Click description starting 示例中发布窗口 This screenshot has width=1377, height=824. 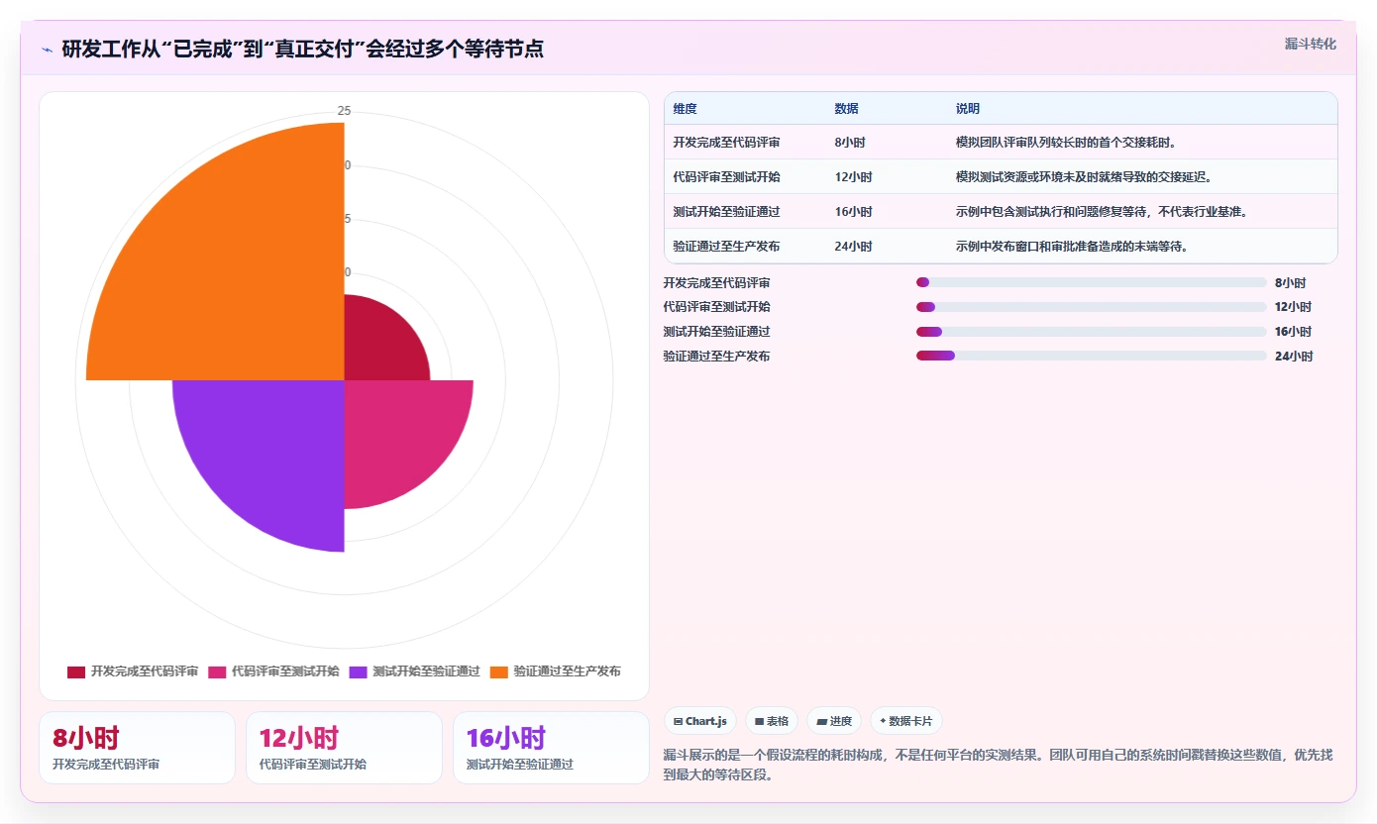tap(1074, 247)
